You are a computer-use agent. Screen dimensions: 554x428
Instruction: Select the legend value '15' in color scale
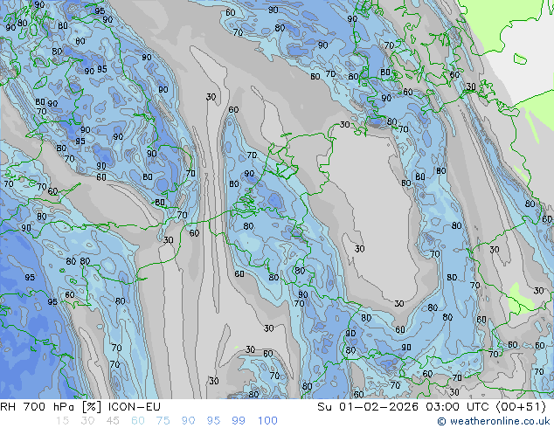coord(62,421)
